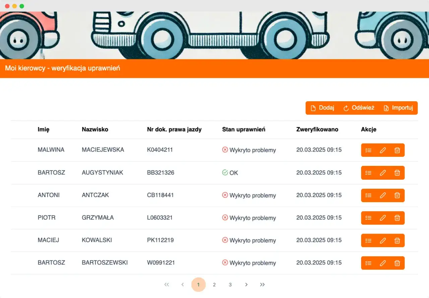View checklist details for MACIEJ KOWALSKI
The width and height of the screenshot is (429, 298).
click(368, 240)
